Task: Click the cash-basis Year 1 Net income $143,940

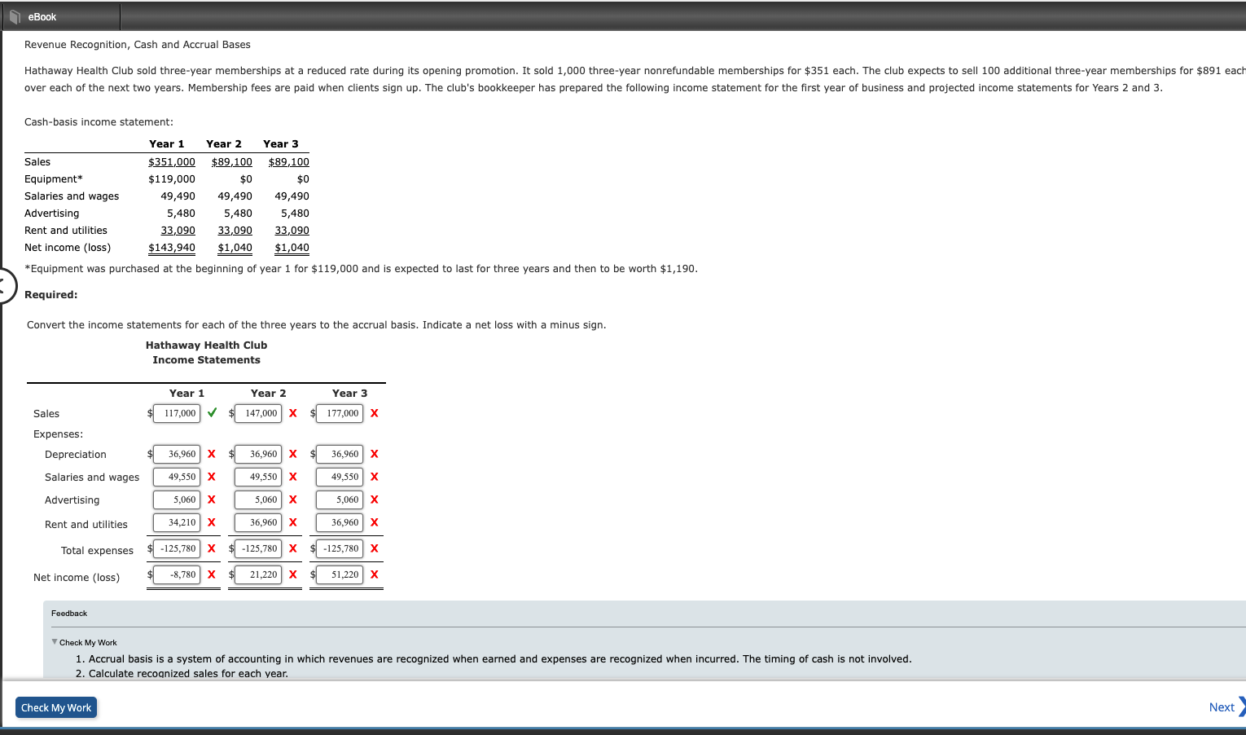Action: pos(172,248)
